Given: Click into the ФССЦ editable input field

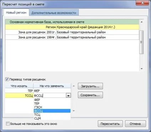Looking at the screenshot, I should click(x=50, y=95).
